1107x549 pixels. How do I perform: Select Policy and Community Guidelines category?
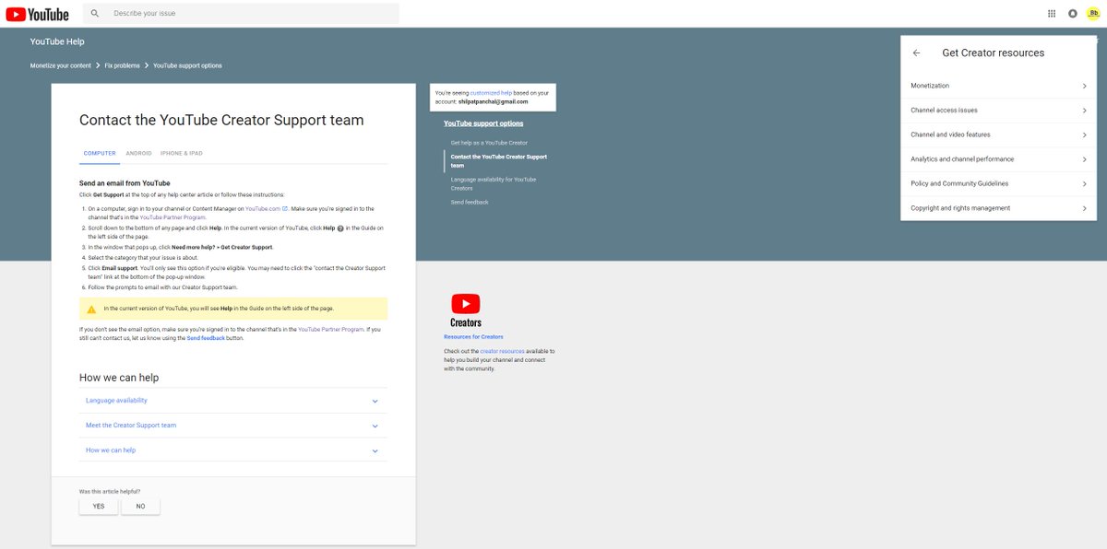(x=999, y=183)
